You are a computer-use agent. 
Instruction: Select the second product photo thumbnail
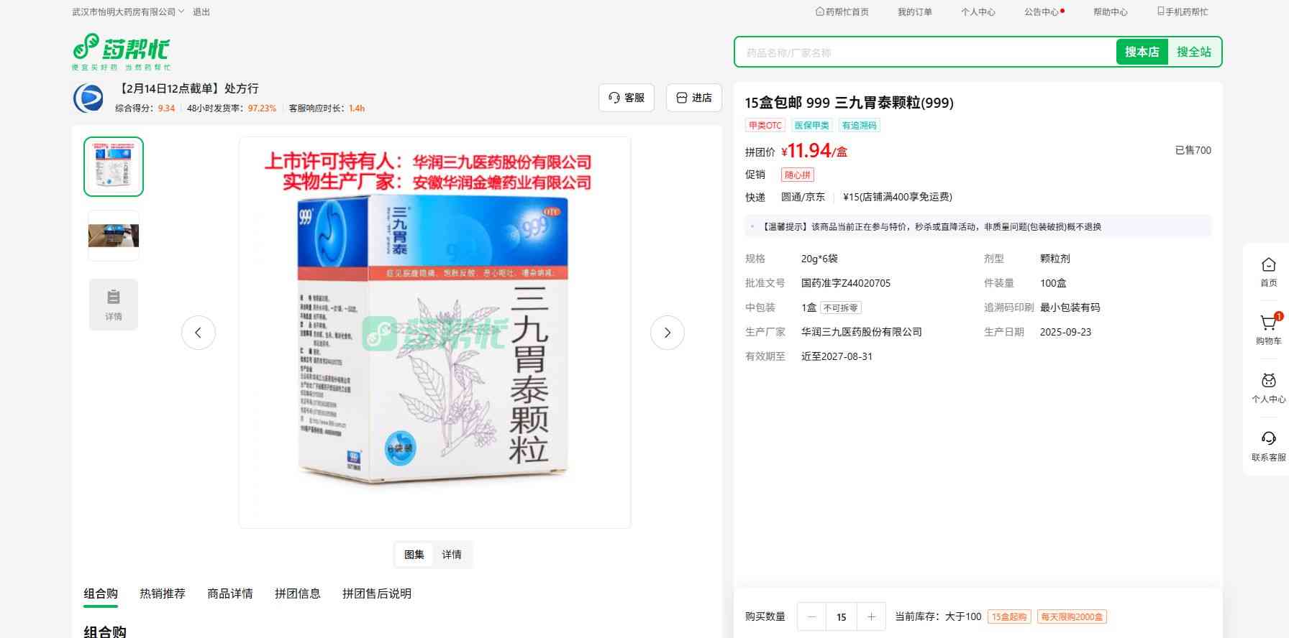(x=114, y=236)
